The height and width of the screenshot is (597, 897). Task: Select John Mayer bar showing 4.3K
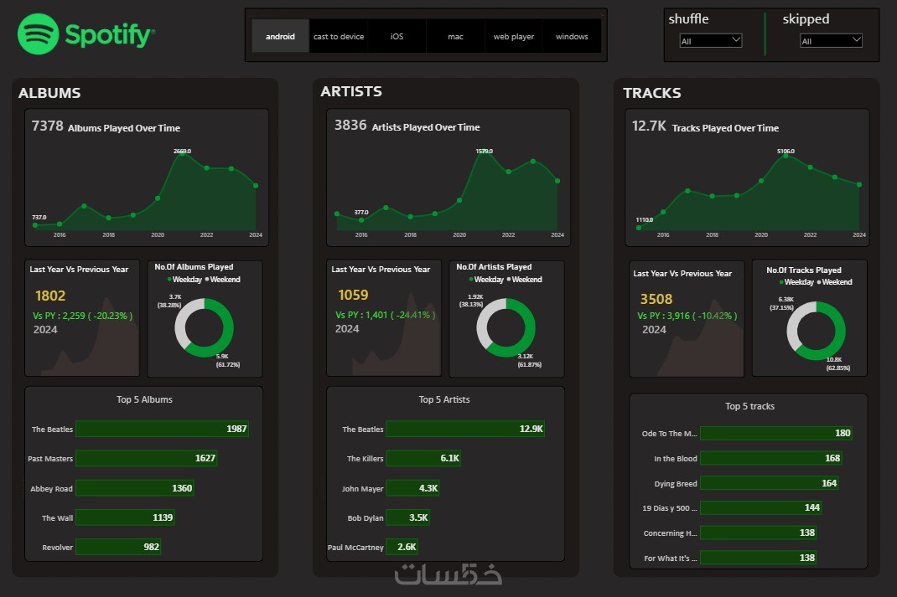(x=412, y=488)
